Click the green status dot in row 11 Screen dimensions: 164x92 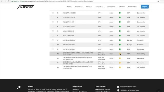click(120, 49)
